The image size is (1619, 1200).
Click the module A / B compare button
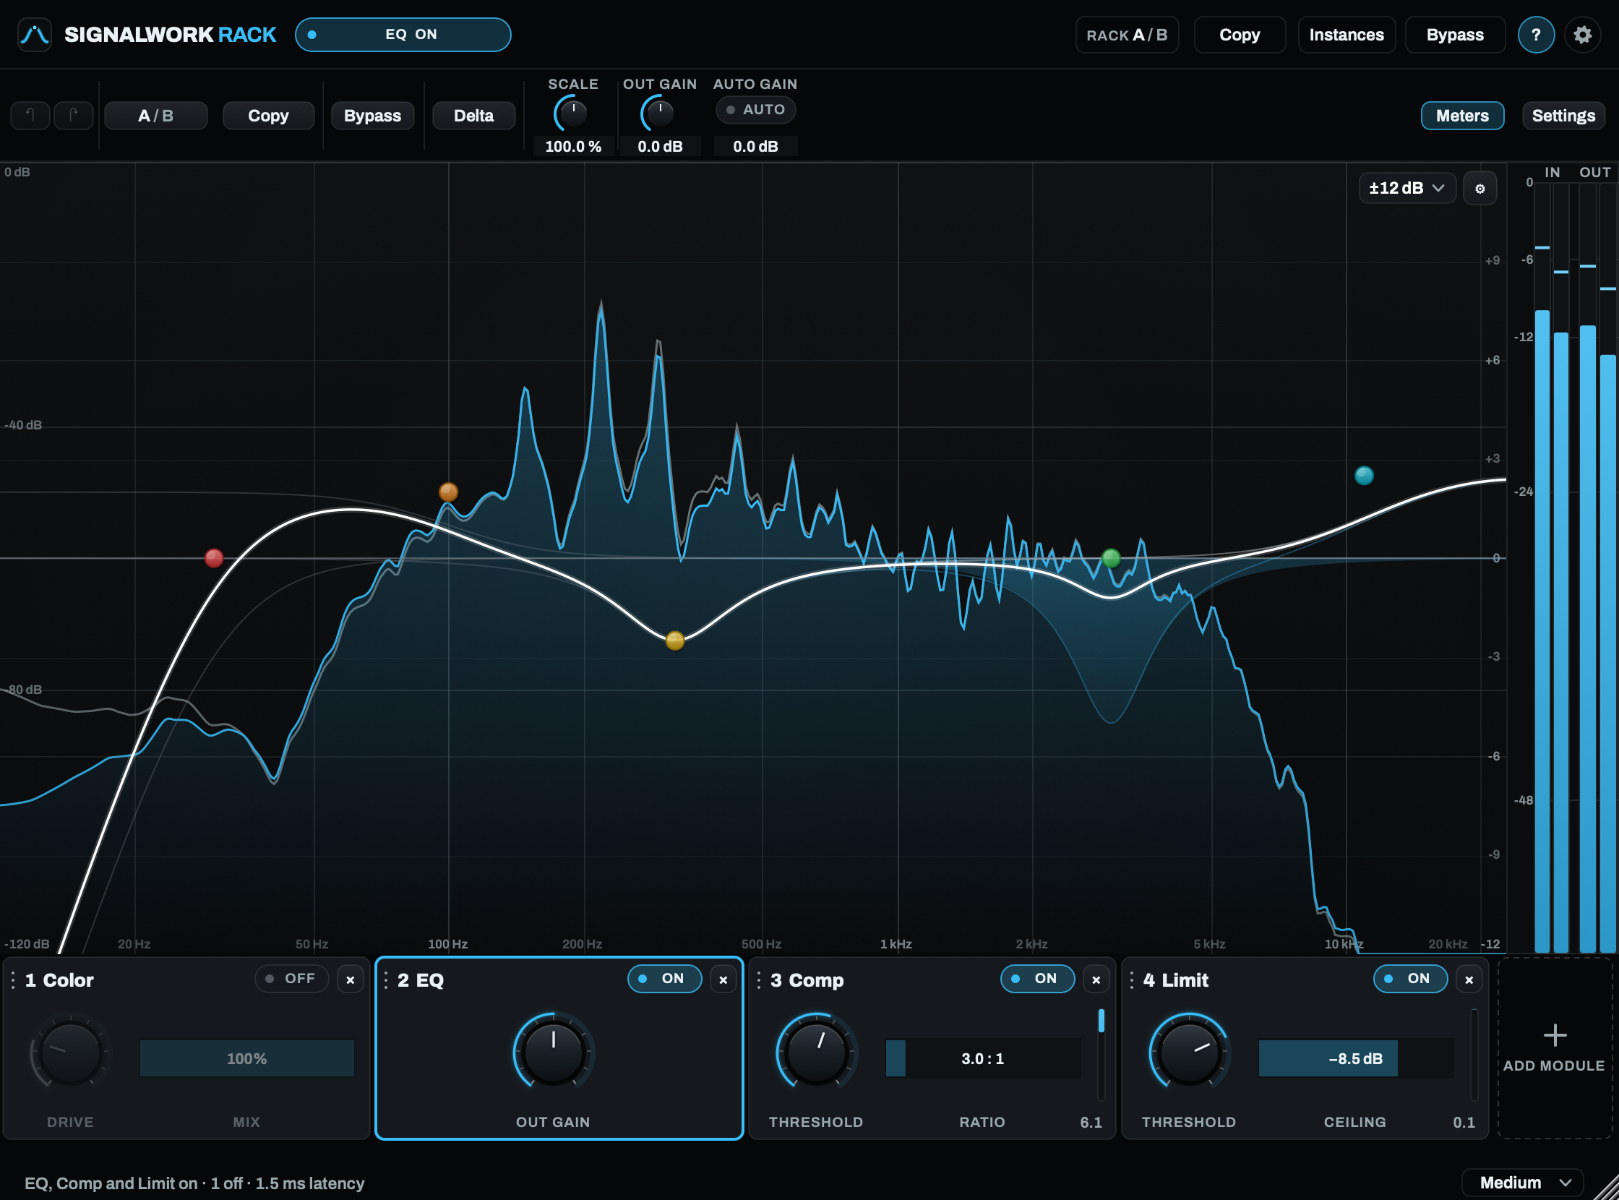(155, 116)
